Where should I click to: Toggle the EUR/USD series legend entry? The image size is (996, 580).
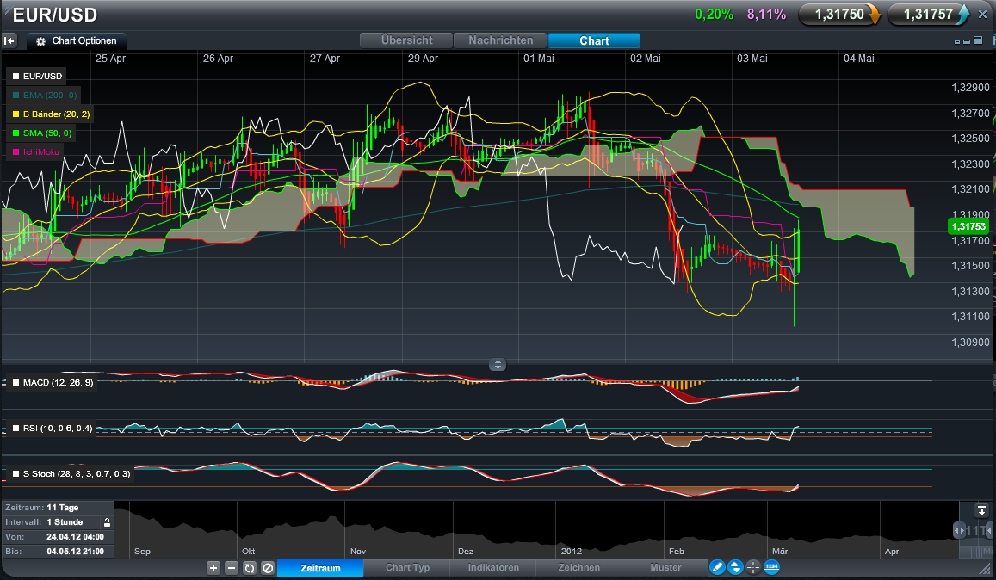(38, 77)
